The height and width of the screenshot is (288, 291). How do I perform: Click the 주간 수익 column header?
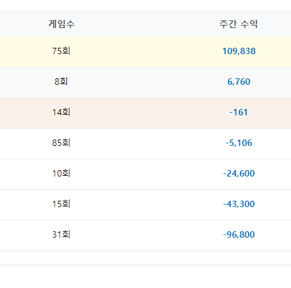tap(239, 24)
